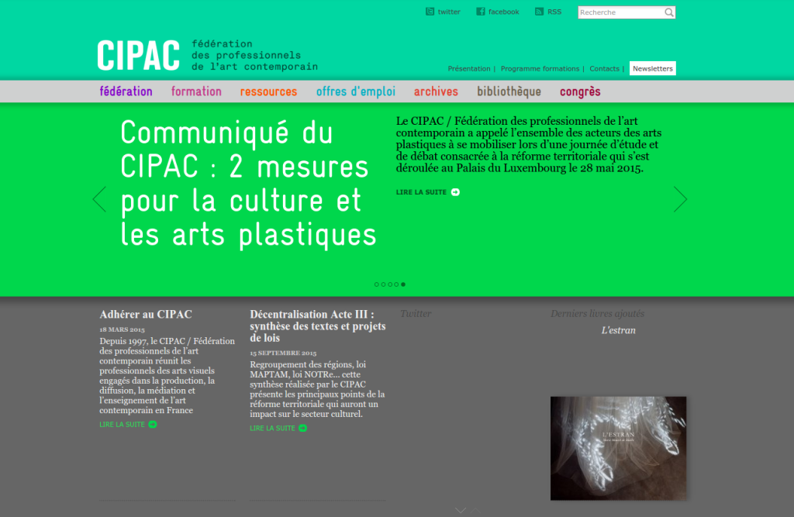The width and height of the screenshot is (794, 517).
Task: Click the Newsletters button
Action: point(653,68)
